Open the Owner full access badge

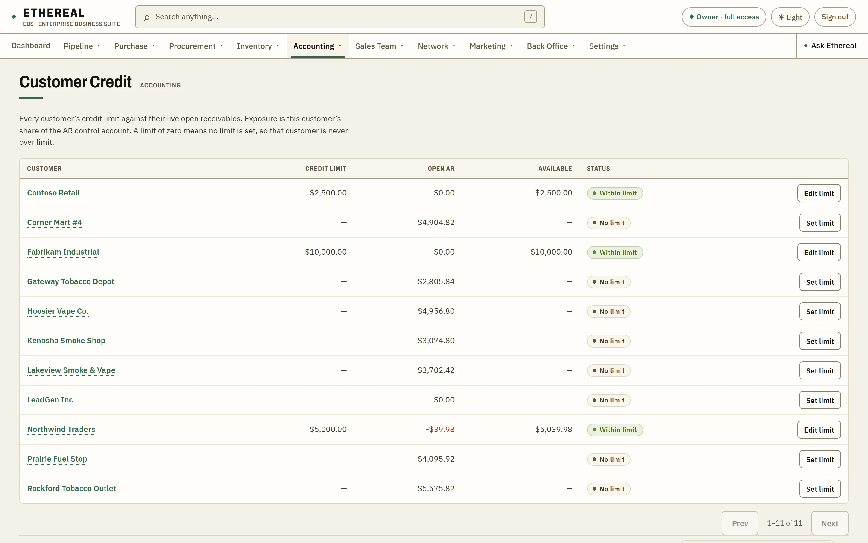[x=723, y=17]
